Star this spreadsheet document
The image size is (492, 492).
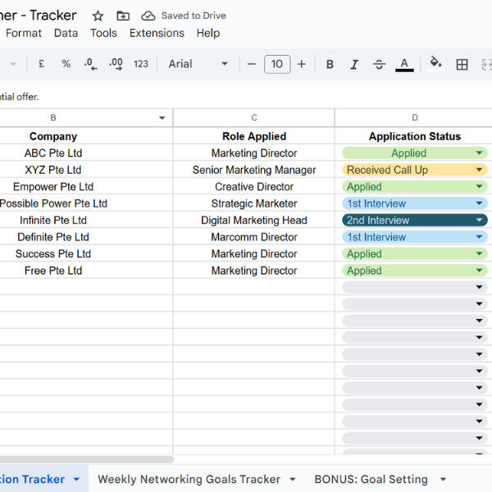(98, 16)
